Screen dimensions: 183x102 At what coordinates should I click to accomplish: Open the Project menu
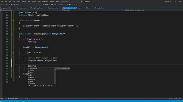[18, 1]
